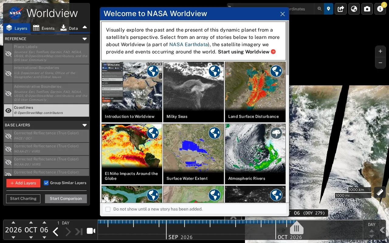389x243 pixels.
Task: Collapse the REFERENCE layer group
Action: coord(85,39)
